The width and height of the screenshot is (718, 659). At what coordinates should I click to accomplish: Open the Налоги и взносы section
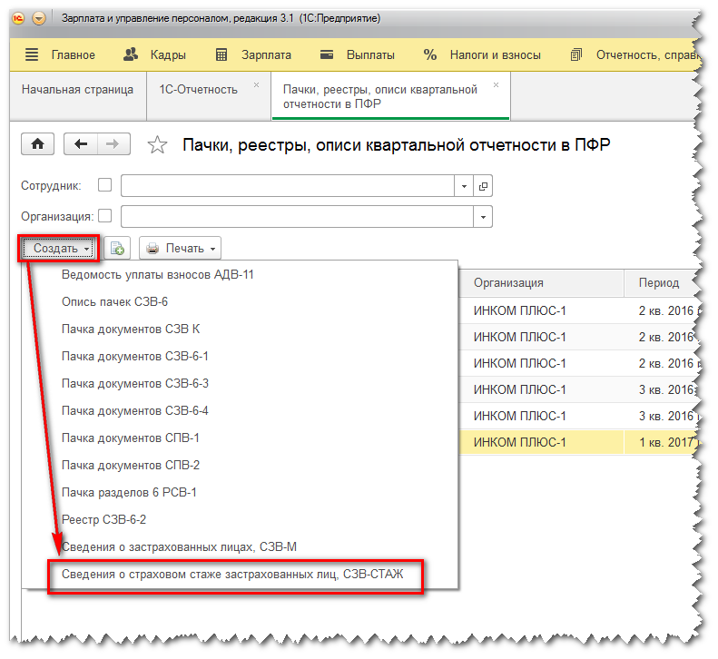click(495, 55)
